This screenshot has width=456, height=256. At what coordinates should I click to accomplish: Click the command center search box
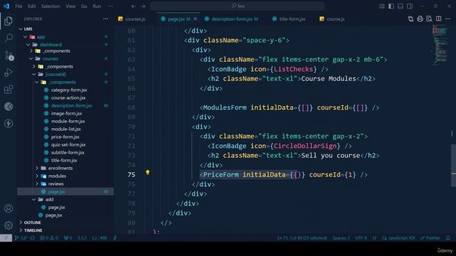click(x=237, y=6)
